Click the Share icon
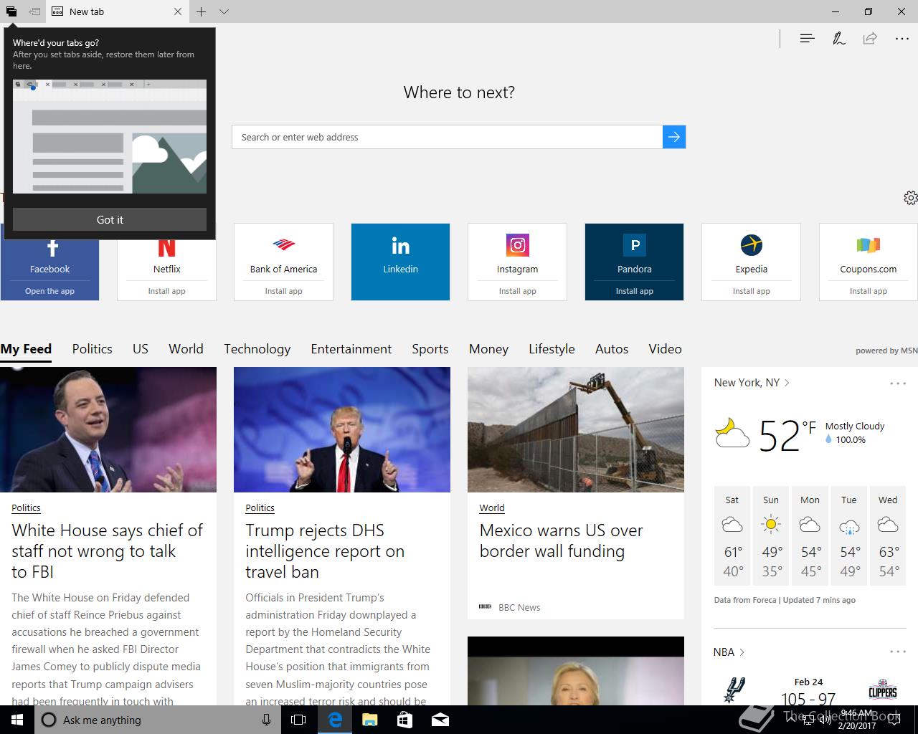 pos(870,39)
